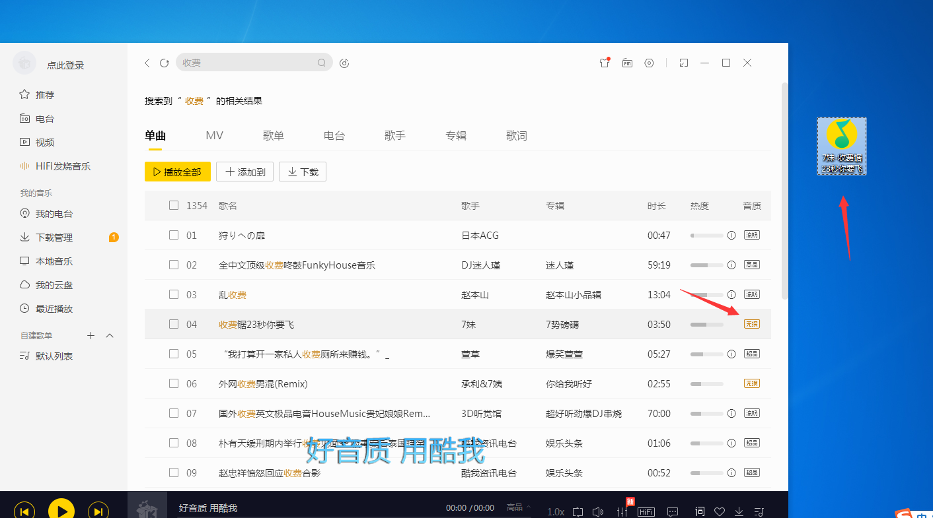Check the box for song 09
The width and height of the screenshot is (933, 518).
[x=174, y=472]
